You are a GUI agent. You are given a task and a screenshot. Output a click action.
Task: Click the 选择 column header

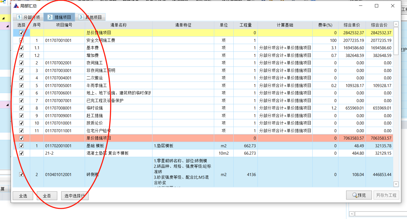coord(21,25)
